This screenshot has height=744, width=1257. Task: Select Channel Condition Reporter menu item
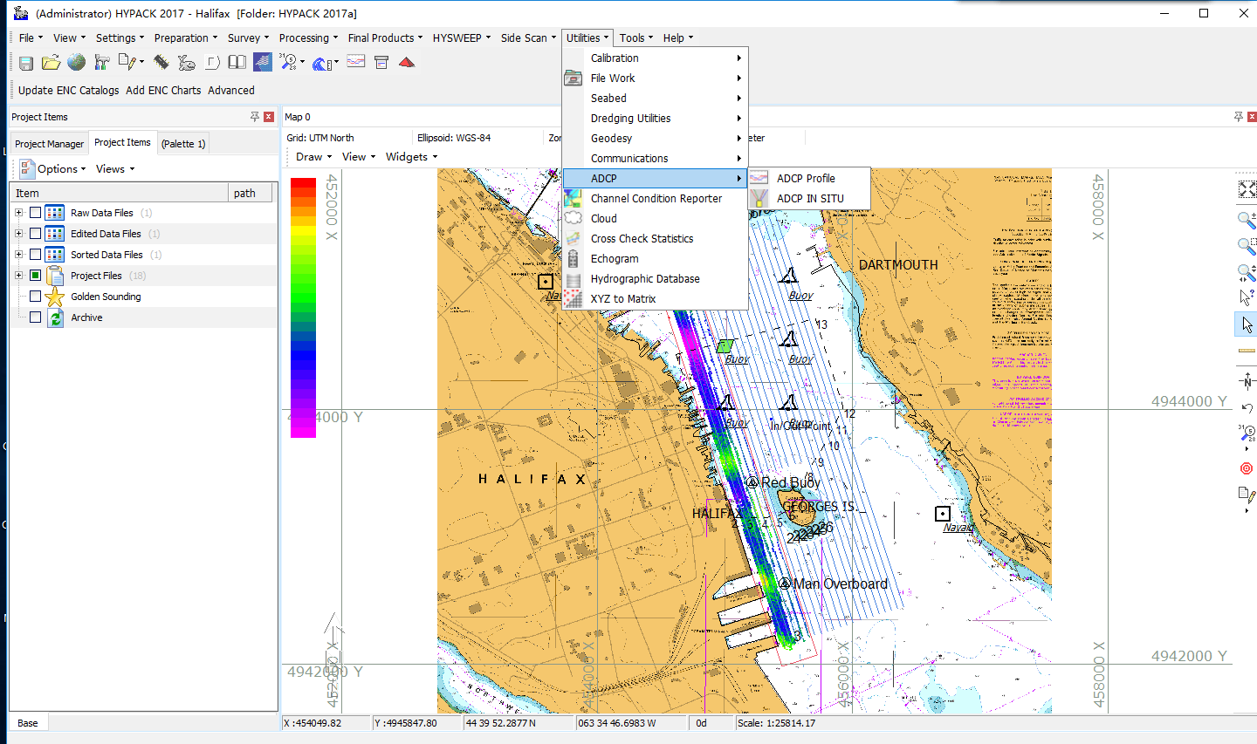(x=655, y=199)
